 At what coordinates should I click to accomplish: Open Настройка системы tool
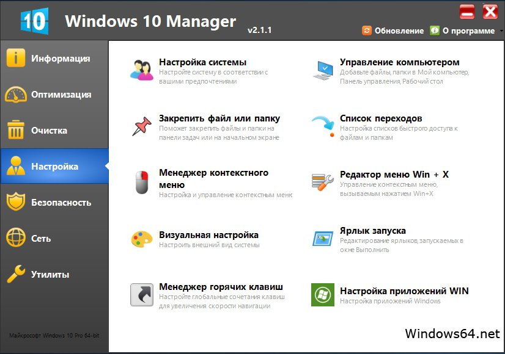(x=202, y=62)
